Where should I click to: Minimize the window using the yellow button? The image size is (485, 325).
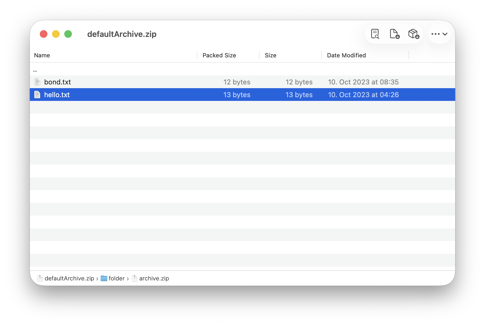(x=56, y=34)
